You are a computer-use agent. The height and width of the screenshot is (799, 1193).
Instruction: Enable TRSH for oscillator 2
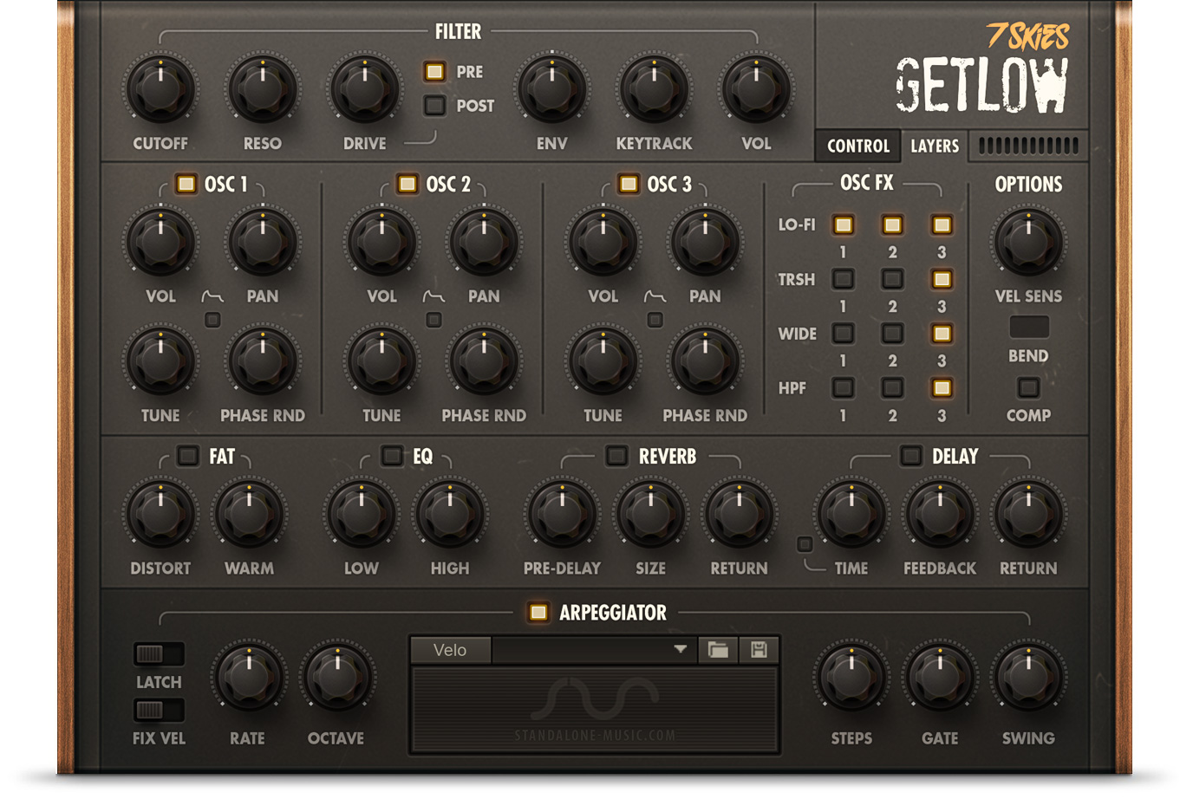[892, 279]
